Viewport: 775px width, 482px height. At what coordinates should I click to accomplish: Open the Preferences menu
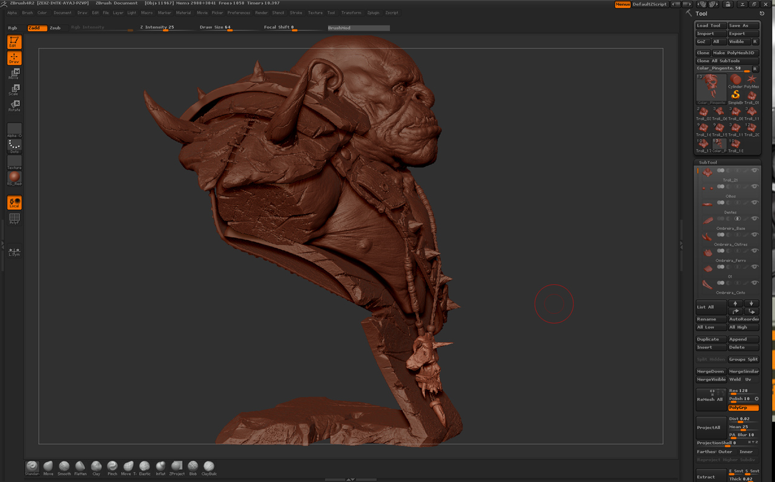click(239, 13)
